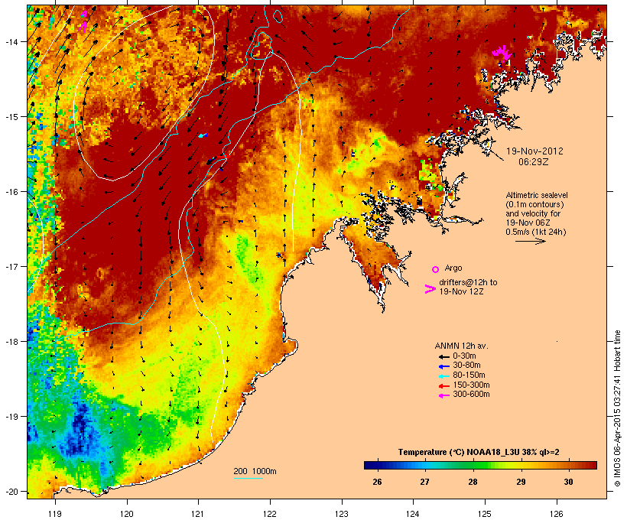Image resolution: width=627 pixels, height=520 pixels.
Task: Click the Argo legend label
Action: [453, 268]
